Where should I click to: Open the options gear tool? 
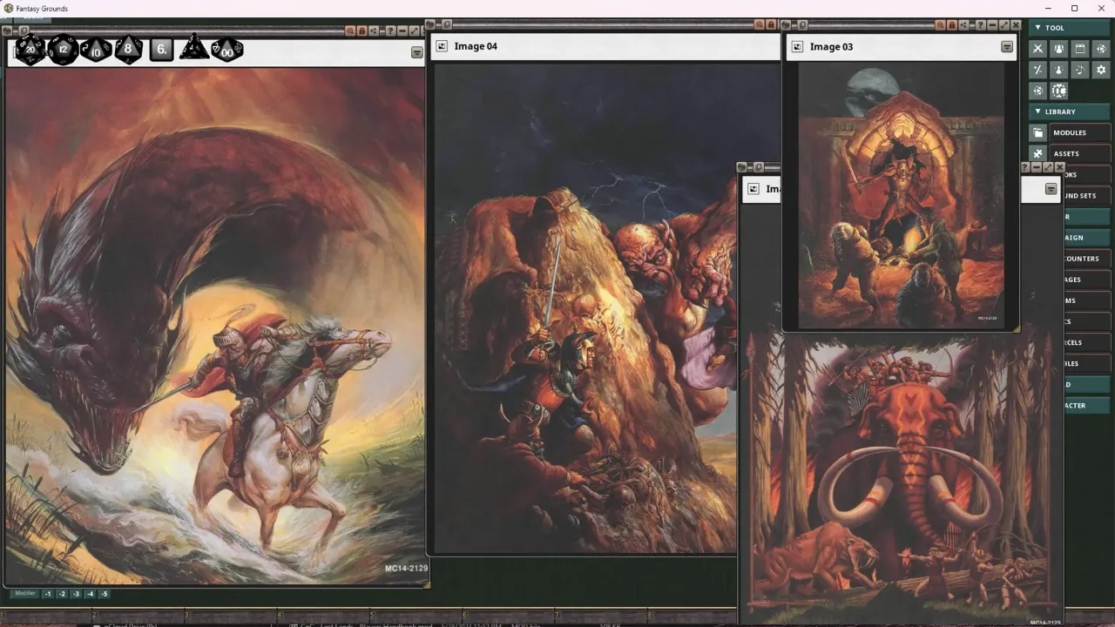[1101, 70]
